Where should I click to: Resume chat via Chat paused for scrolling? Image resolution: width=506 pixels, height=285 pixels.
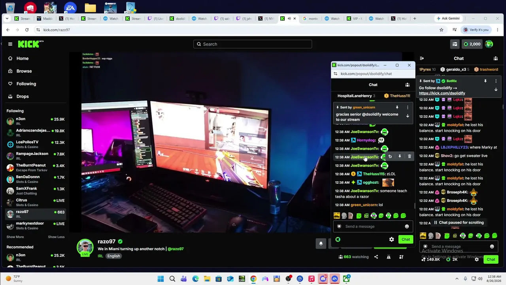(459, 222)
